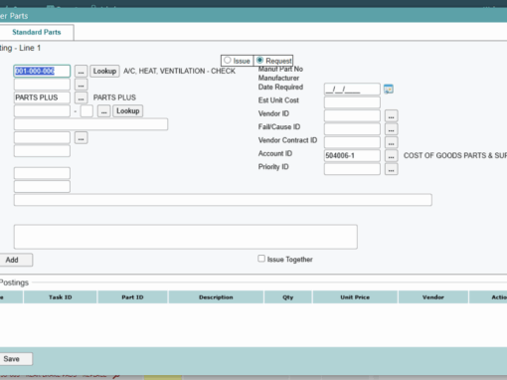Screen dimensions: 507x380
Task: Select the Request radio button
Action: point(259,61)
